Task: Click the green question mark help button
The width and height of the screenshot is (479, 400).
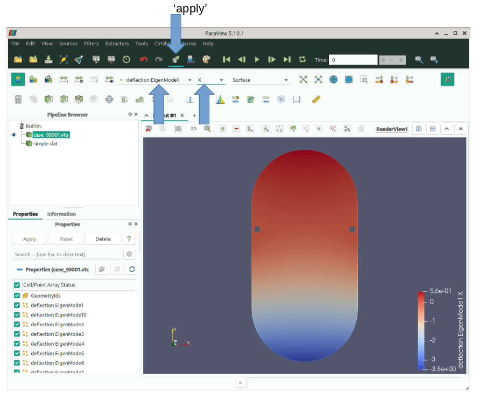Action: pos(129,239)
